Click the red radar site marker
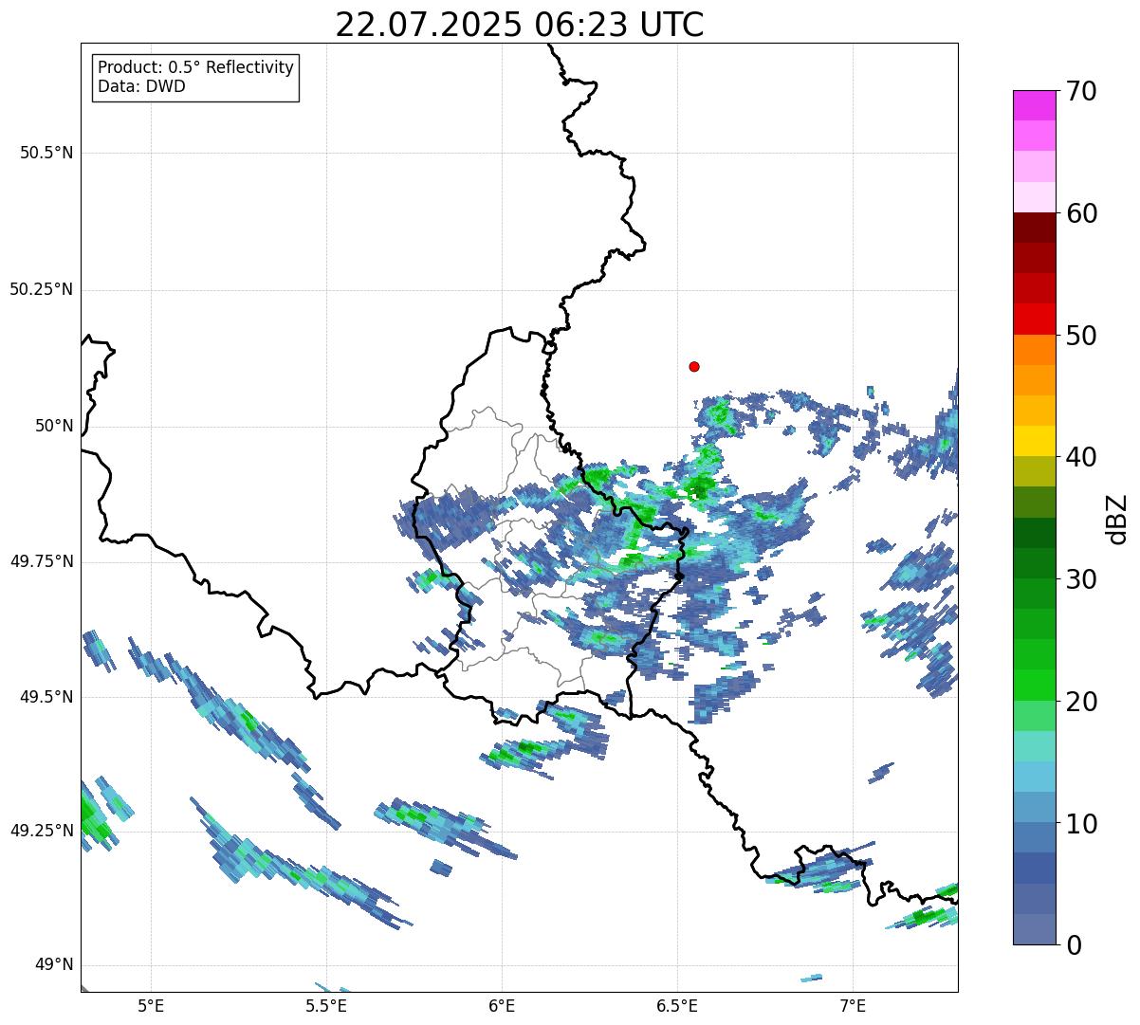 pyautogui.click(x=694, y=366)
